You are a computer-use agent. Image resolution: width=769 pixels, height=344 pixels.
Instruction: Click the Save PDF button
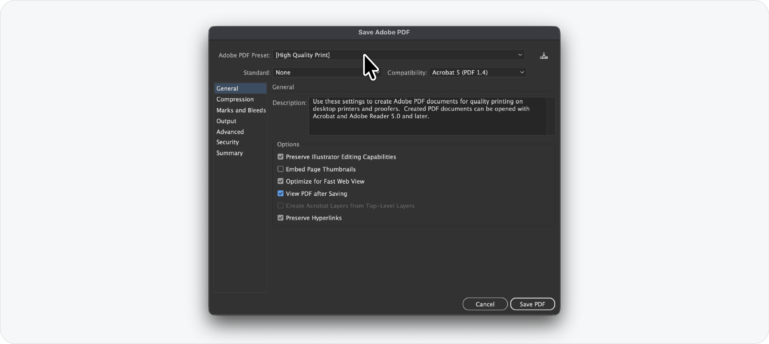point(532,304)
